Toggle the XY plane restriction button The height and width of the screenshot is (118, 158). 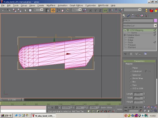(x=105, y=10)
